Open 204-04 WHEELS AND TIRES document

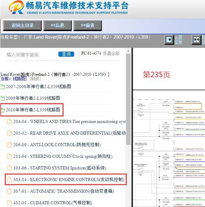[69, 122]
